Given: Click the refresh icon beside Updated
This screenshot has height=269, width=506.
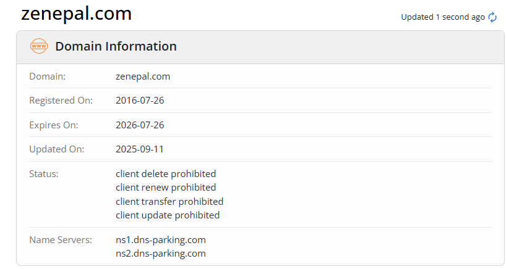Looking at the screenshot, I should click(x=492, y=17).
